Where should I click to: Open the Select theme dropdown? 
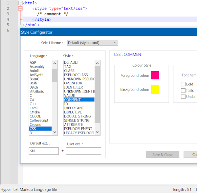pos(93,43)
